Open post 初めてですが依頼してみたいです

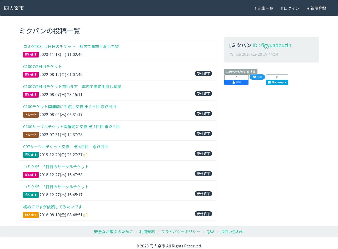tap(53, 207)
